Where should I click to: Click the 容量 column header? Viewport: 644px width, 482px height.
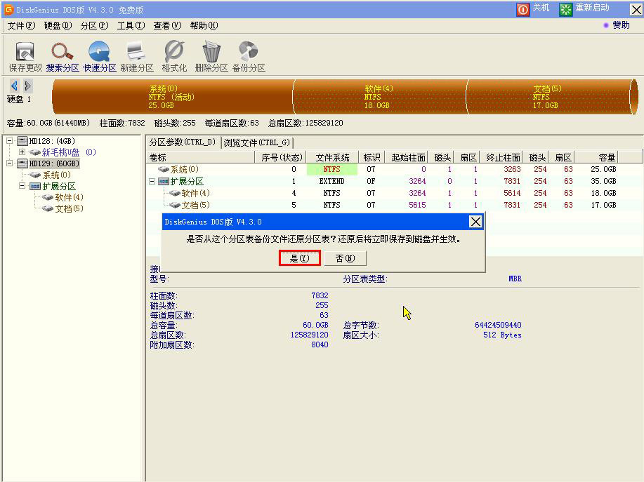596,158
